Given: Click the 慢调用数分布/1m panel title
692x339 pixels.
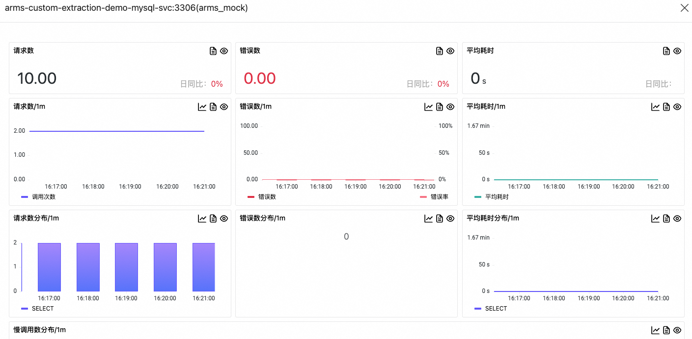Looking at the screenshot, I should (40, 330).
